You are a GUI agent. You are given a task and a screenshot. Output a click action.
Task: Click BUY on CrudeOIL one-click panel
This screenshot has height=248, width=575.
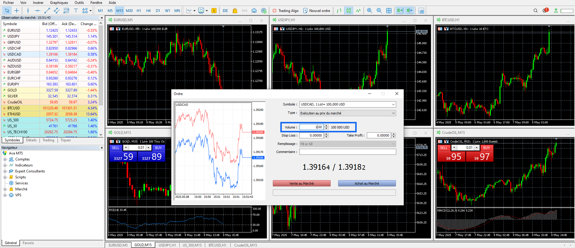click(x=487, y=148)
